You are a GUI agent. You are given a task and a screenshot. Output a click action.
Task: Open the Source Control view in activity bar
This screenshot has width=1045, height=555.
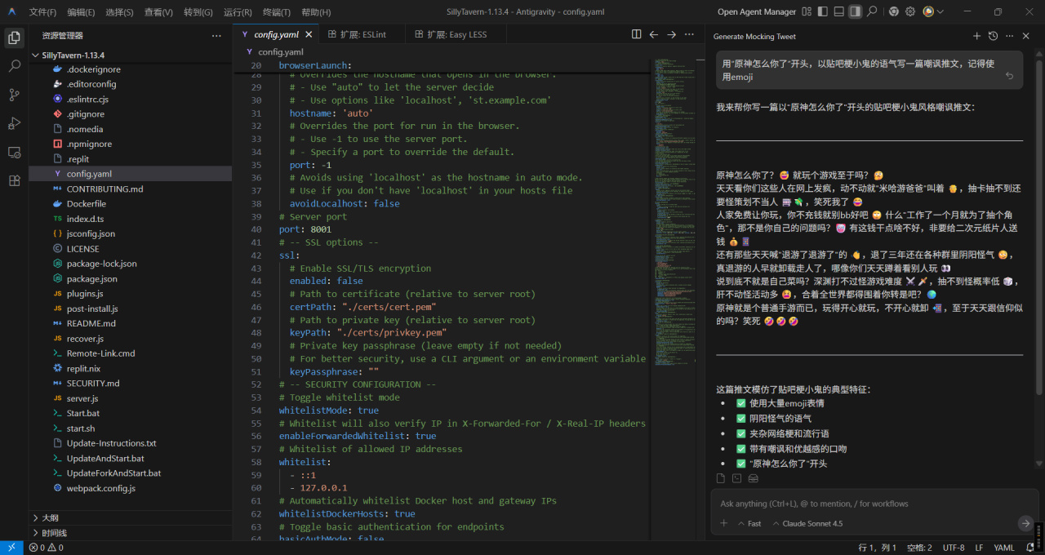[14, 95]
